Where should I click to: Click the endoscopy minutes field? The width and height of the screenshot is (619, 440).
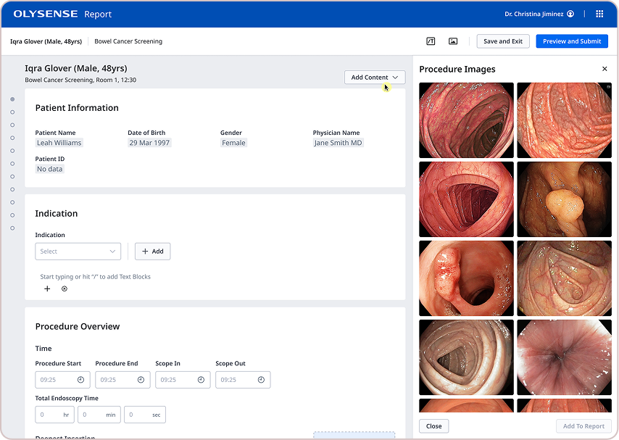[99, 415]
